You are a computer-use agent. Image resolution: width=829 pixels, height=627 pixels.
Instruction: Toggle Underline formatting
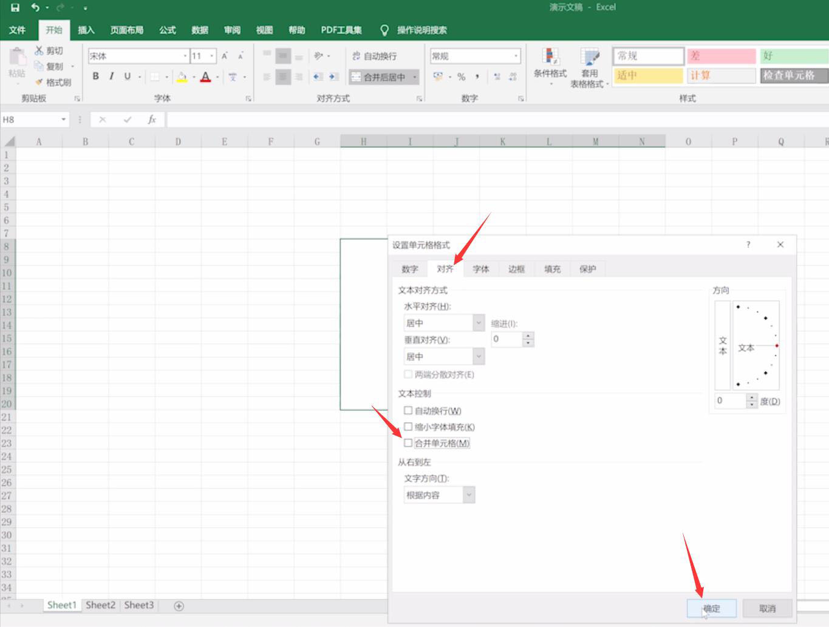(x=127, y=76)
